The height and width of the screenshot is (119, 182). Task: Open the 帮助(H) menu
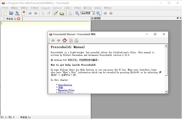click(x=108, y=8)
